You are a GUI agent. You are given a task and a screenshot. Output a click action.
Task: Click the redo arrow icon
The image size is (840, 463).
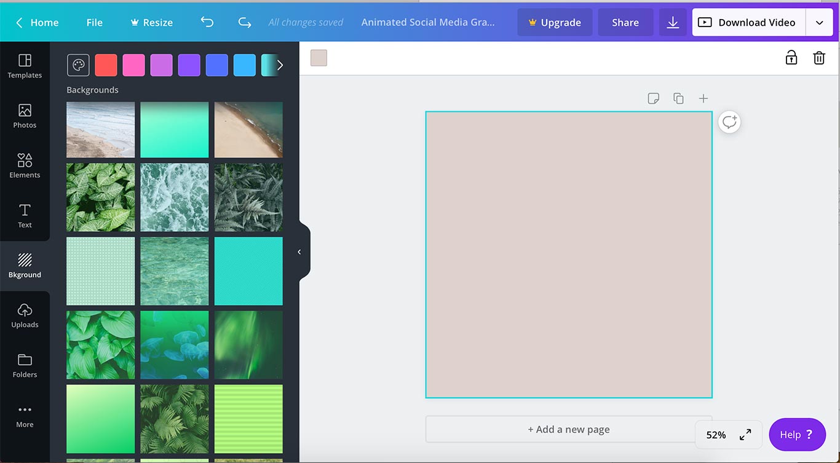(245, 22)
